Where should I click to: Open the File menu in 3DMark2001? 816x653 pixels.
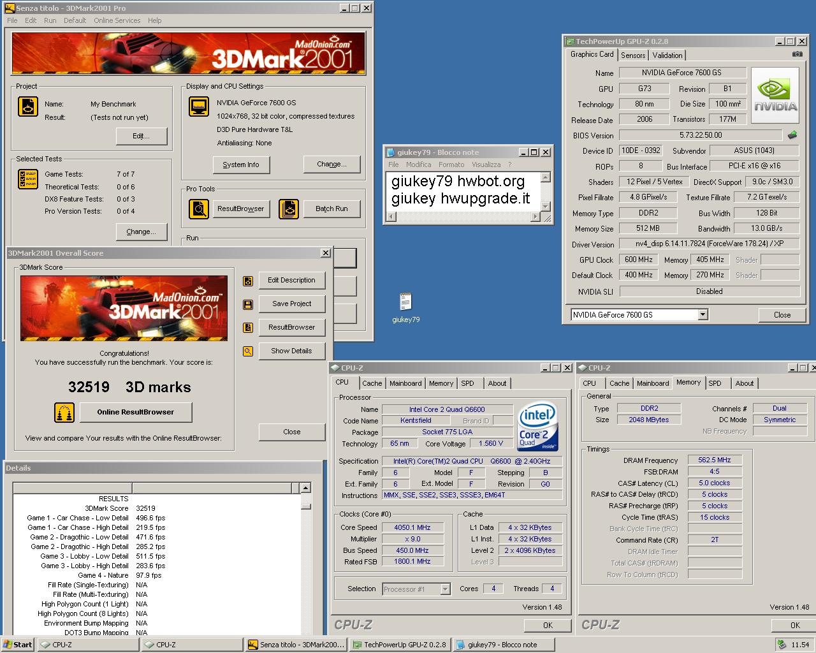pos(12,20)
